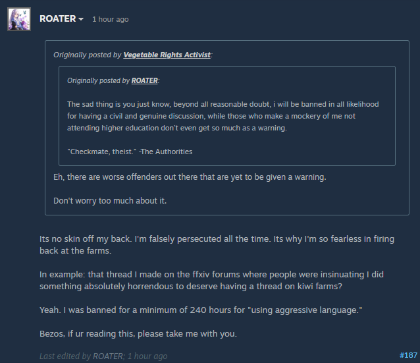
Task: Open ROATER's profile avatar image
Action: tap(19, 19)
